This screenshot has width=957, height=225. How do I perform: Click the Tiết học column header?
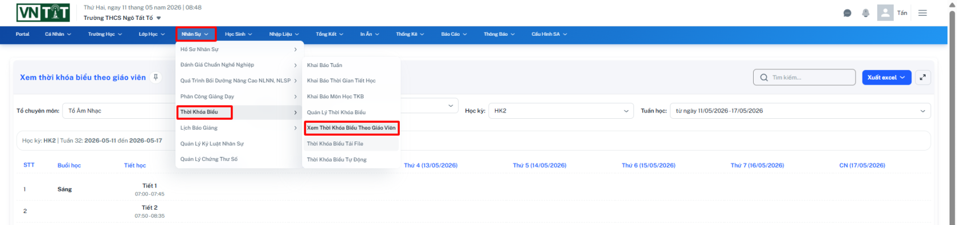[135, 165]
